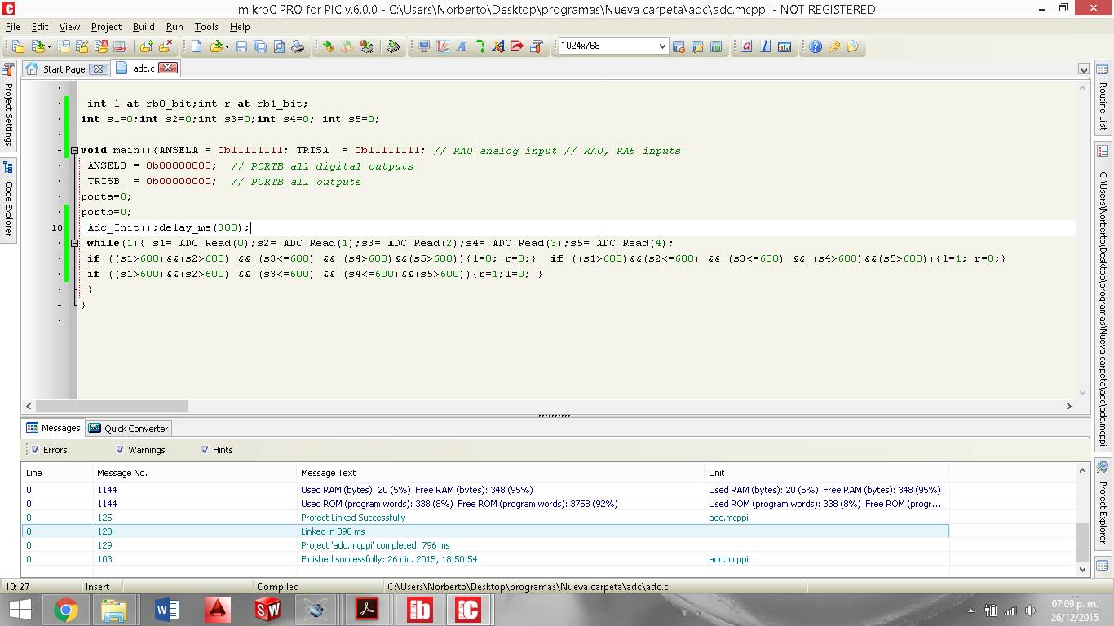This screenshot has height=626, width=1114.
Task: Click the key registration icon
Action: click(x=834, y=46)
